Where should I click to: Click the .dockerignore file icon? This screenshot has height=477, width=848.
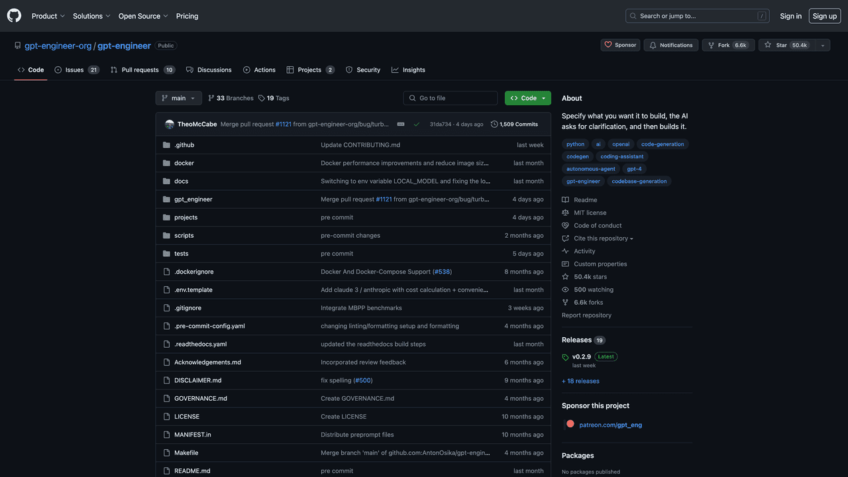pos(167,272)
